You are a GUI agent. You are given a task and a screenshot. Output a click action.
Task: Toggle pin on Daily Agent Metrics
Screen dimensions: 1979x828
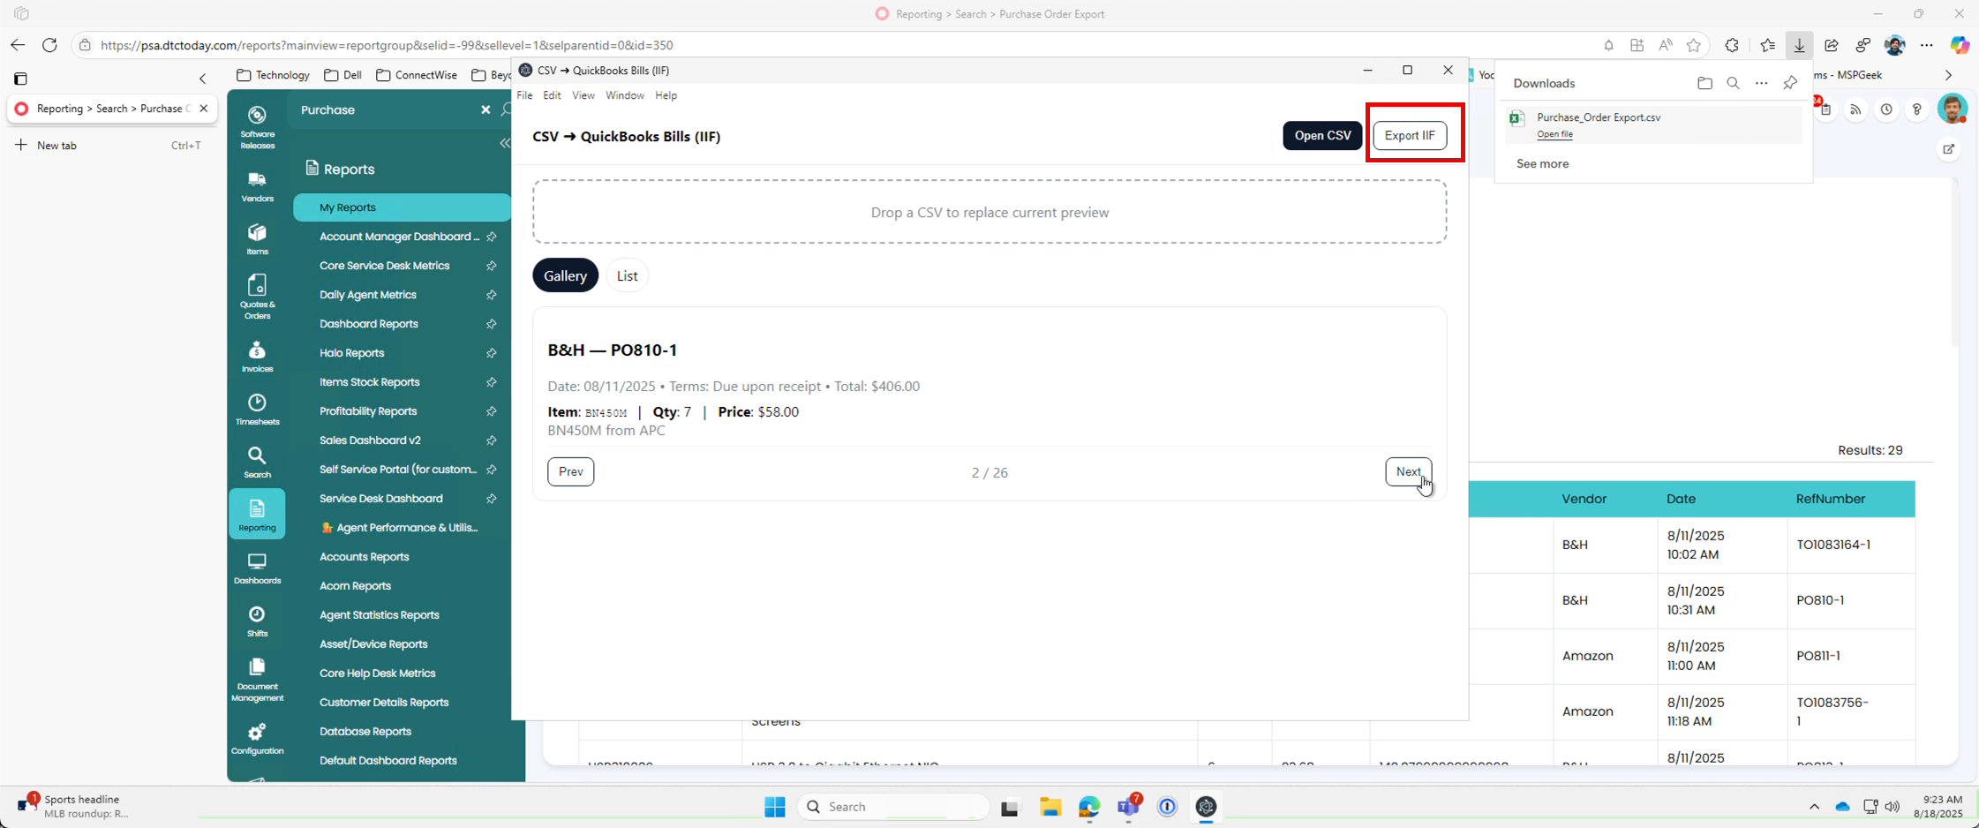[492, 295]
